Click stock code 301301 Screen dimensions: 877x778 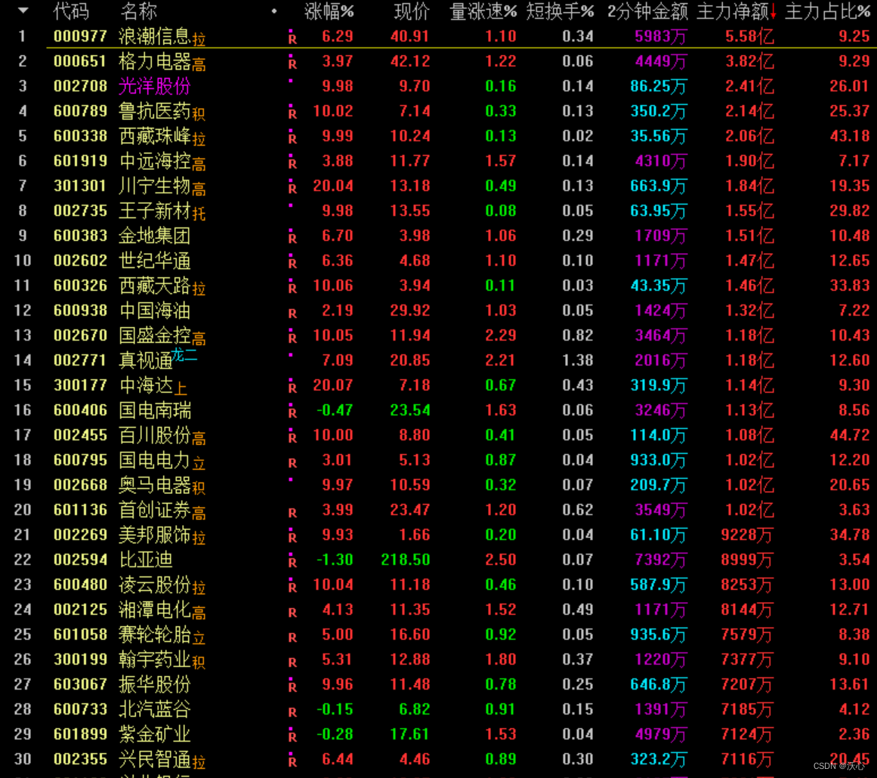pos(80,186)
